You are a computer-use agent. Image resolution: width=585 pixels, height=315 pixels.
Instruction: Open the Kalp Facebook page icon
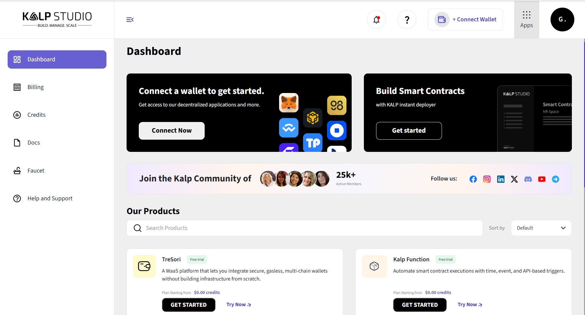click(x=473, y=179)
